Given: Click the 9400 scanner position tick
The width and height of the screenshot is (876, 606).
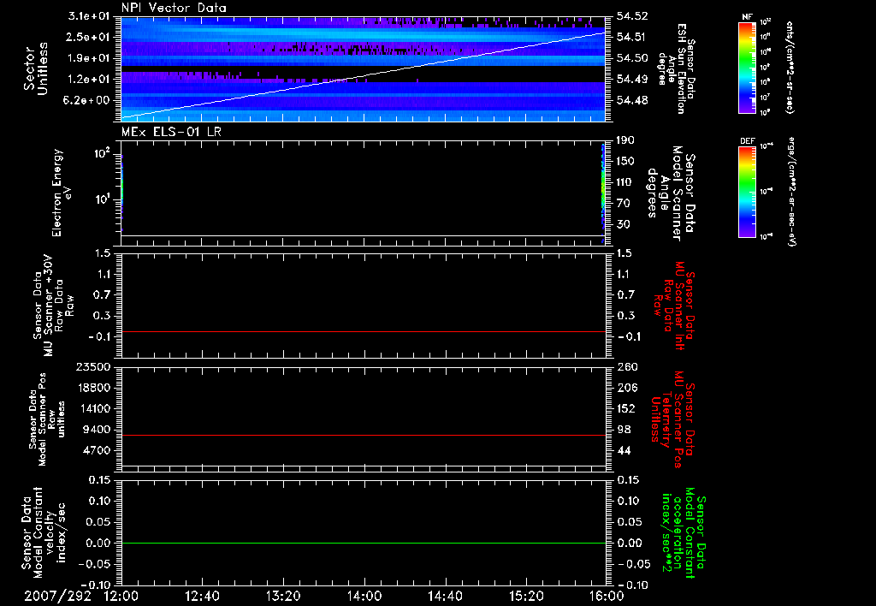Looking at the screenshot, I should click(96, 430).
